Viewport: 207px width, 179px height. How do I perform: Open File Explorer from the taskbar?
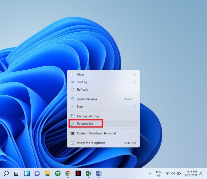[x=47, y=173]
